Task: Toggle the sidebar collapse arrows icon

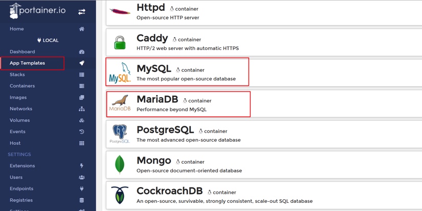Action: tap(82, 11)
